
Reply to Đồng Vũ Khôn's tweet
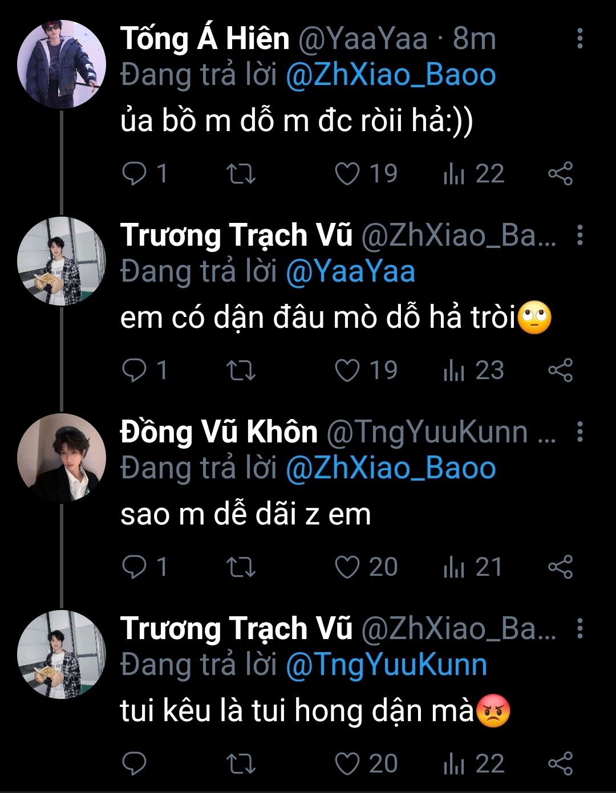pyautogui.click(x=135, y=567)
